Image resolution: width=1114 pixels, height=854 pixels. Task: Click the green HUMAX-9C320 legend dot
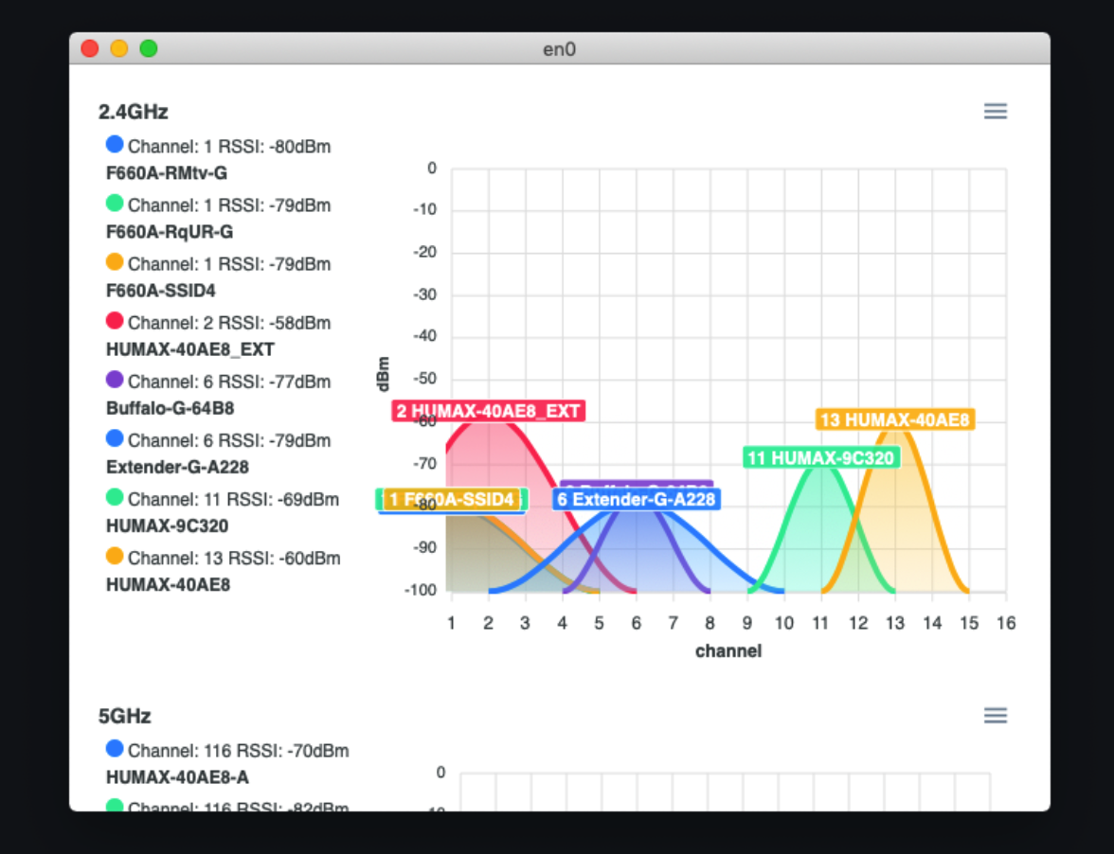click(115, 497)
